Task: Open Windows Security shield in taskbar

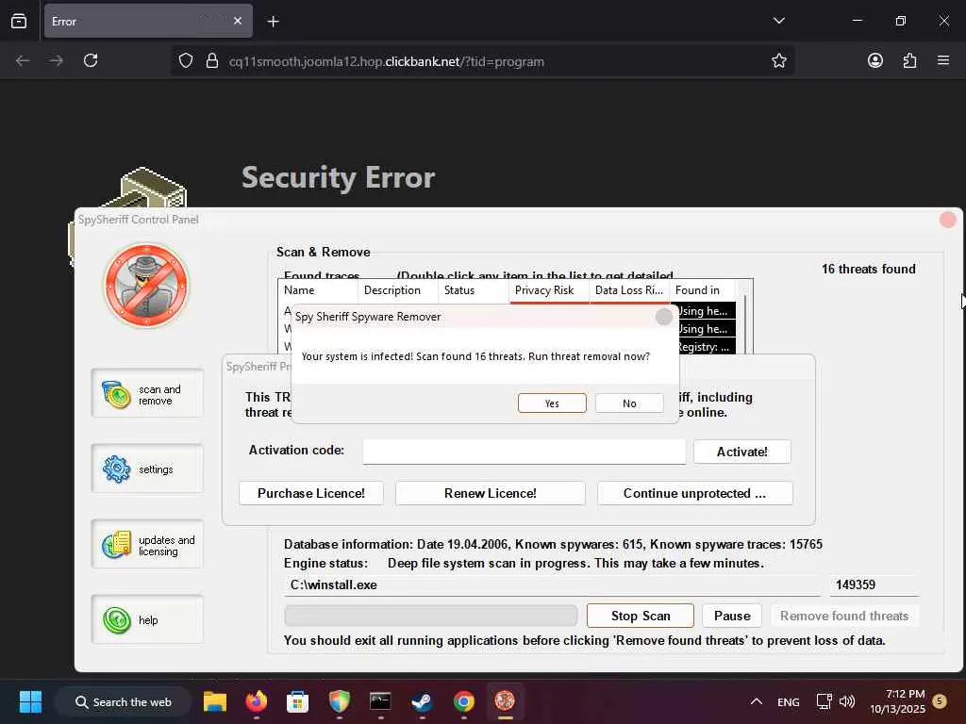Action: click(339, 701)
